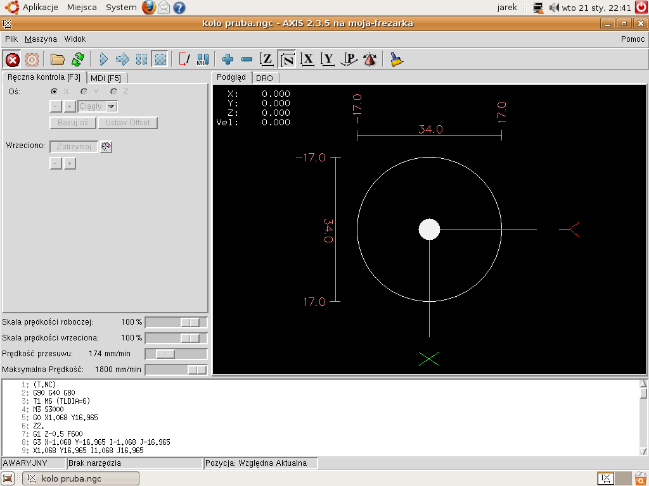Click down arrow of G-code scrollbar

643,451
